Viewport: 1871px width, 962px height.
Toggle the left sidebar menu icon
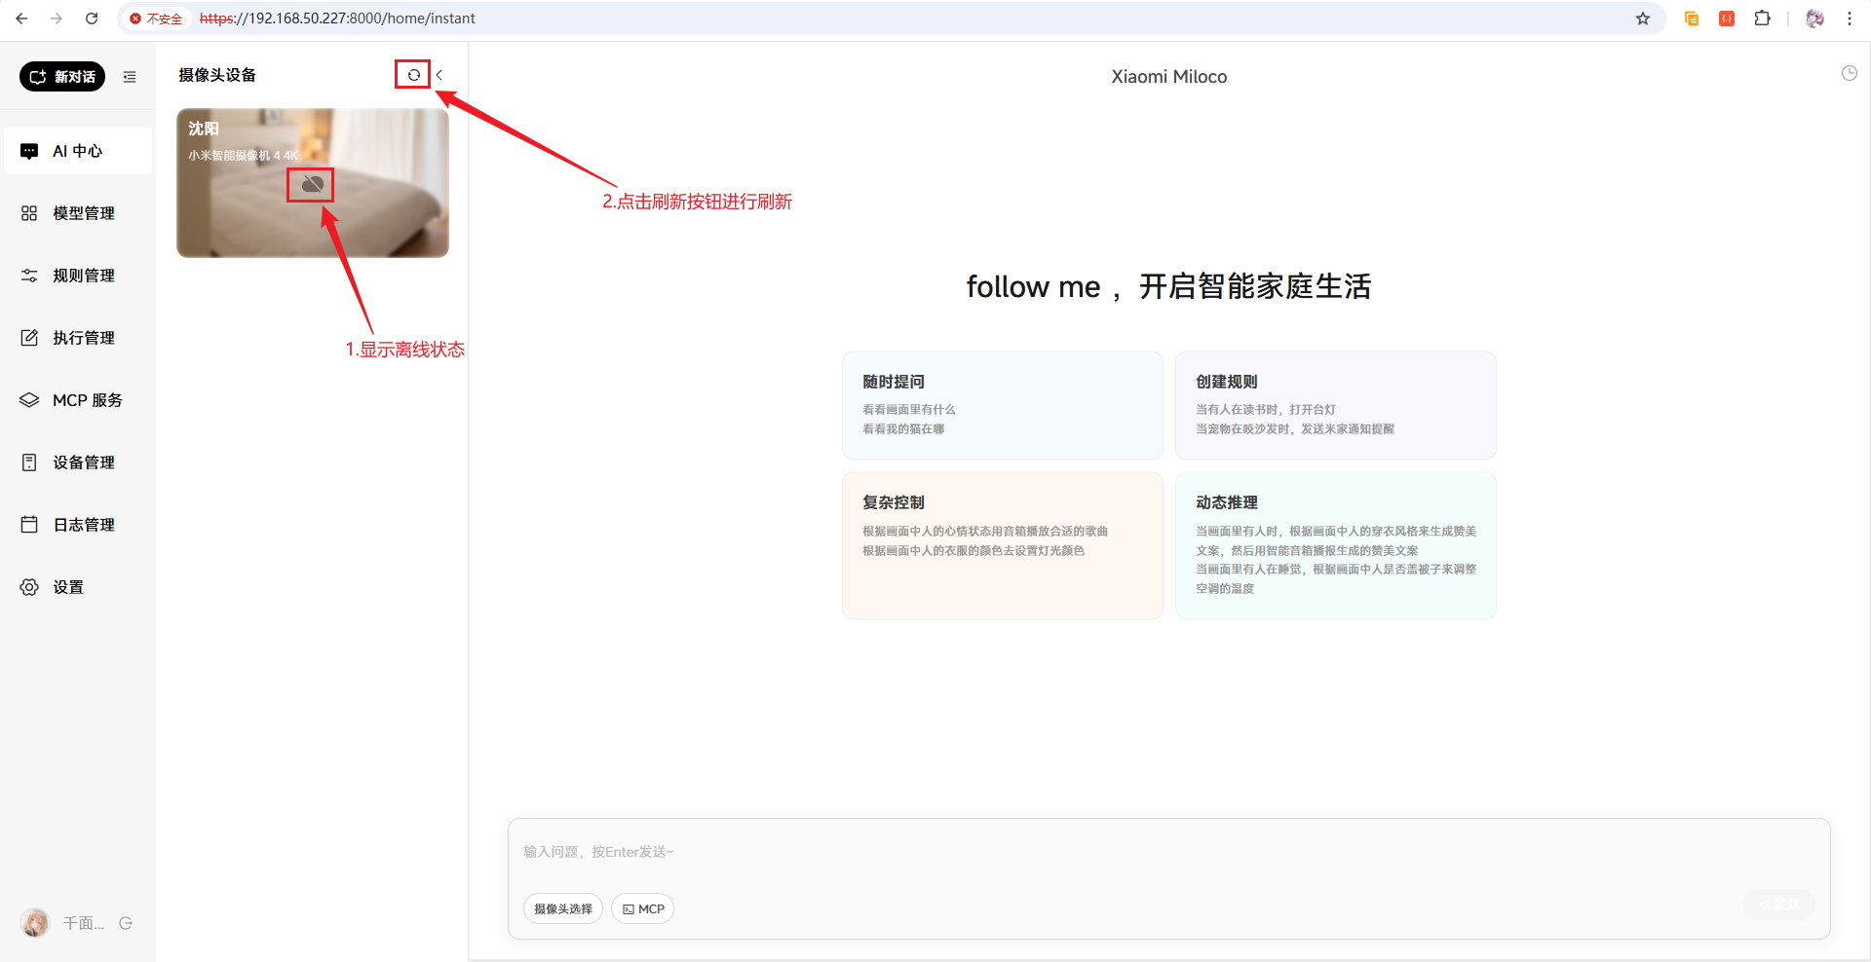130,77
